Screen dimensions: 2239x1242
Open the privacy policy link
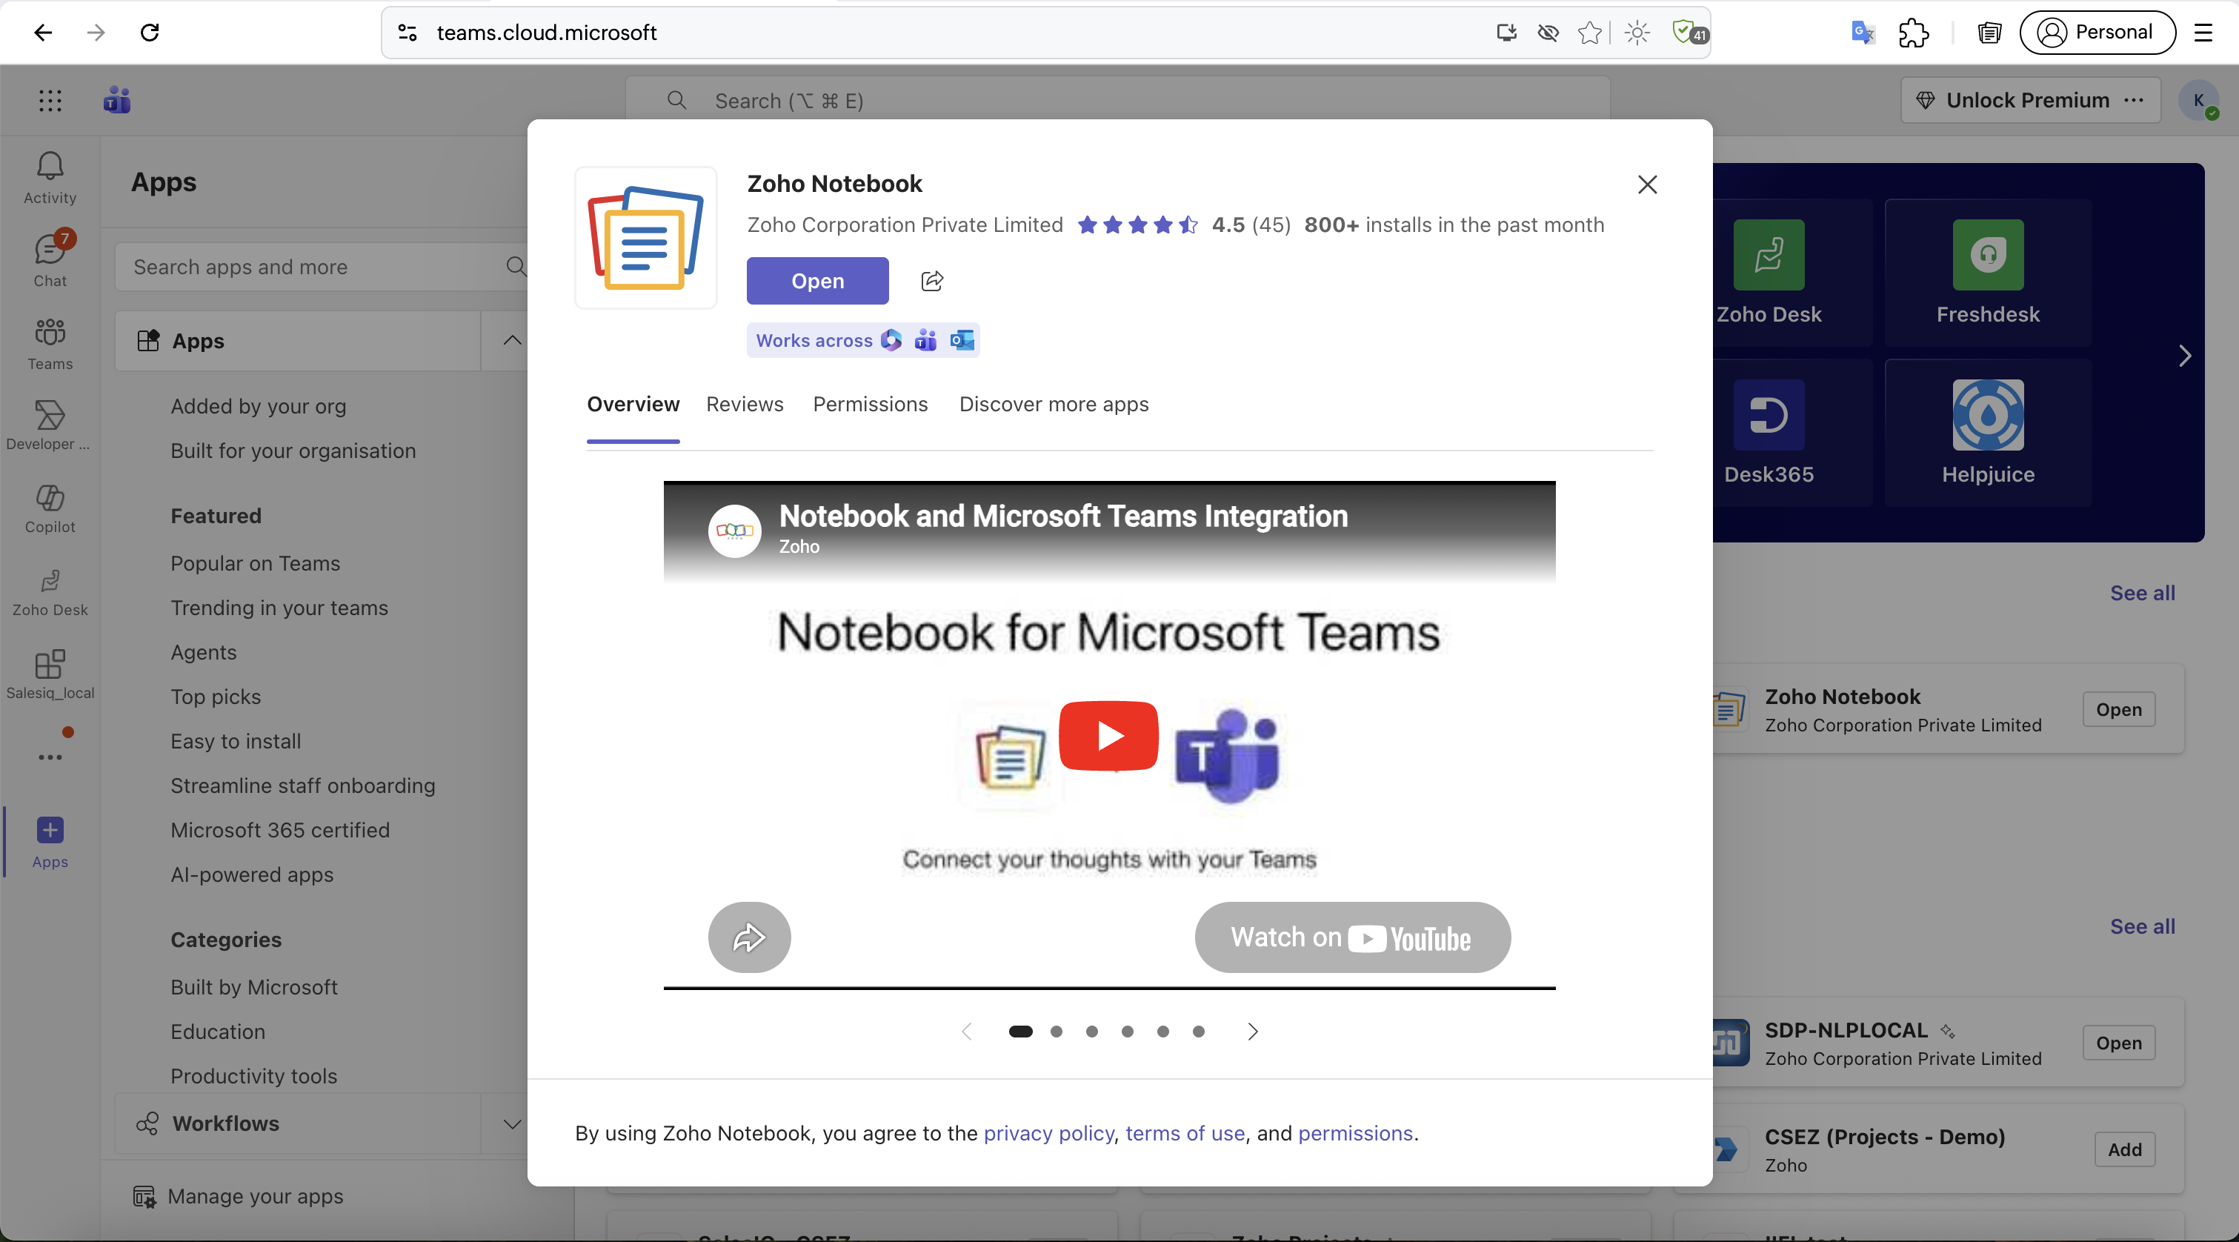(x=1048, y=1132)
